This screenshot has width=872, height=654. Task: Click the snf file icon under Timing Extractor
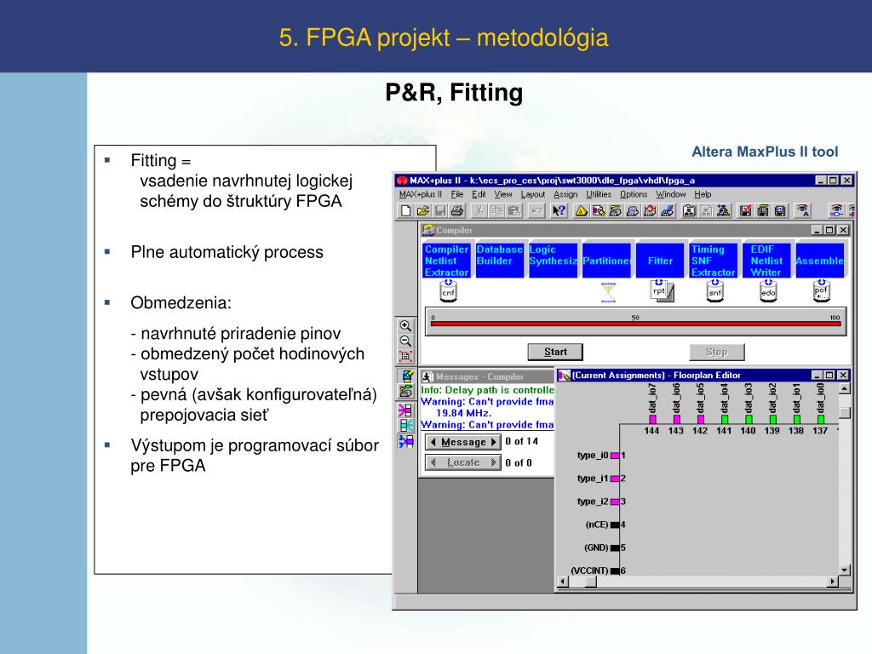click(x=715, y=291)
